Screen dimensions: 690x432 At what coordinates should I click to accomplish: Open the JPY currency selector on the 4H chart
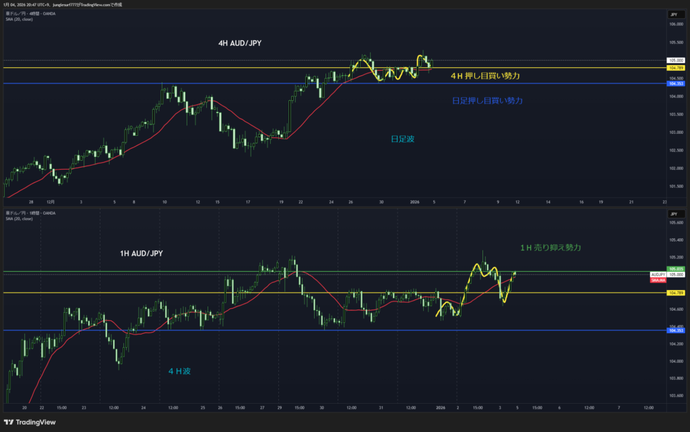(673, 14)
